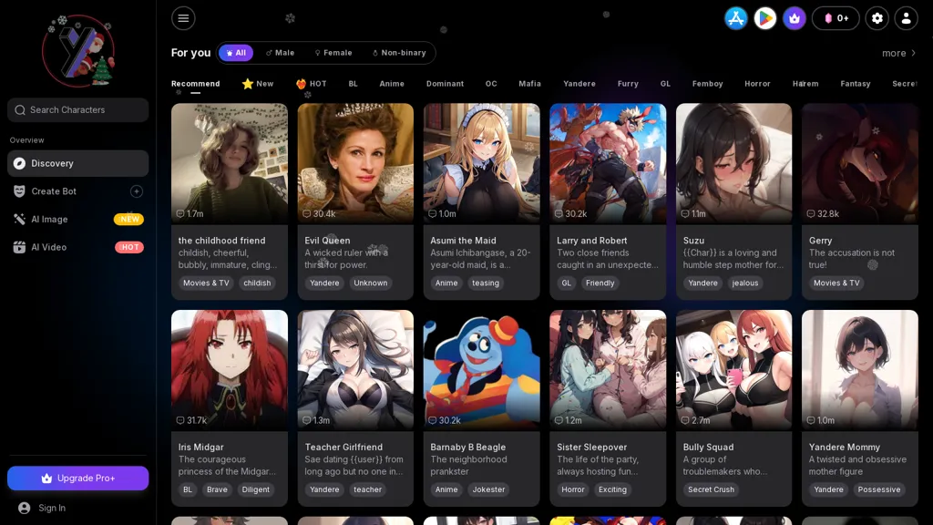Click the Diligent tag on Iris Midgar
Viewport: 933px width, 525px height.
point(256,489)
